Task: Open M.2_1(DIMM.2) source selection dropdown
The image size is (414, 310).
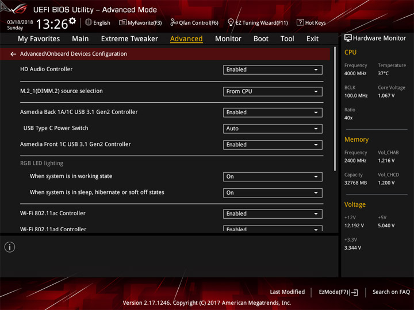Action: click(273, 91)
